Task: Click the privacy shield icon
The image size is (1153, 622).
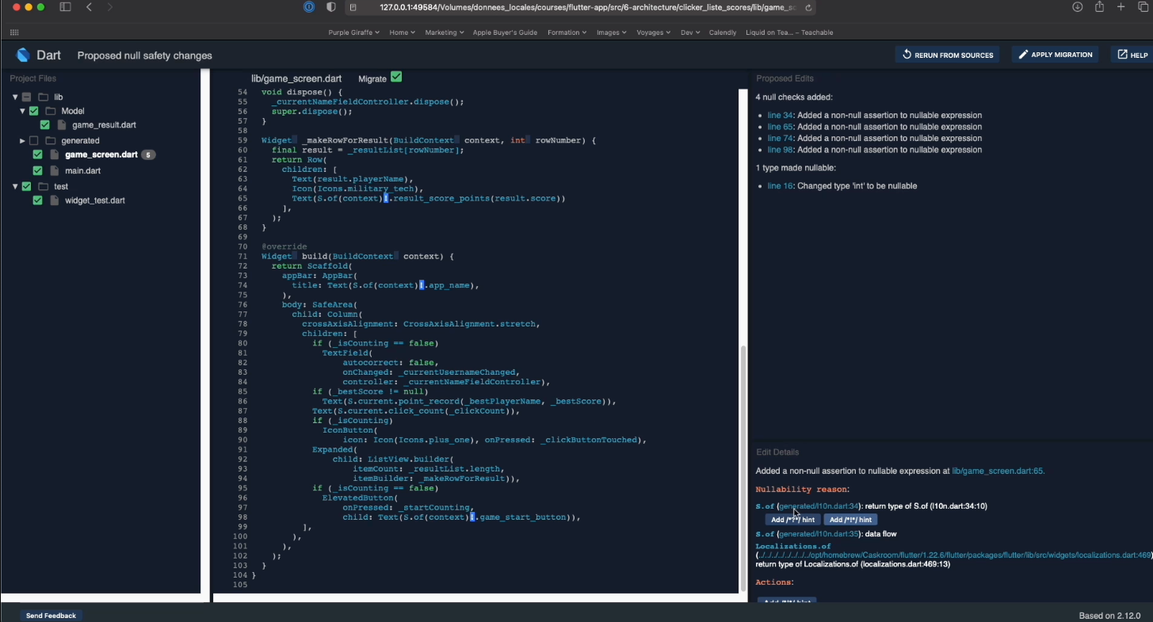Action: click(x=330, y=7)
